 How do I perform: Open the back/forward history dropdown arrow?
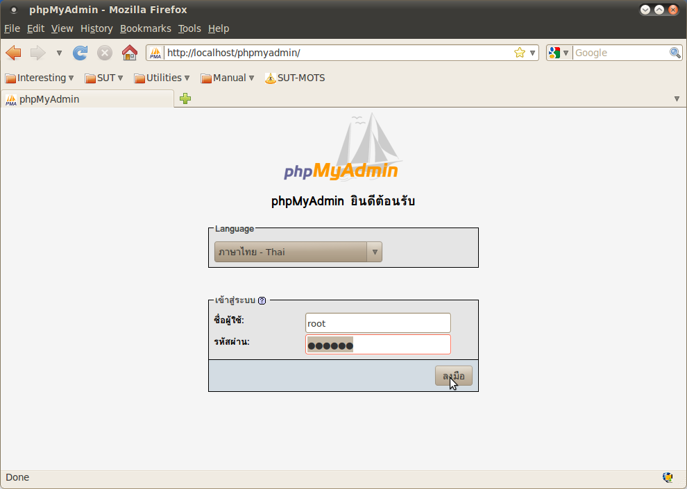click(x=59, y=53)
